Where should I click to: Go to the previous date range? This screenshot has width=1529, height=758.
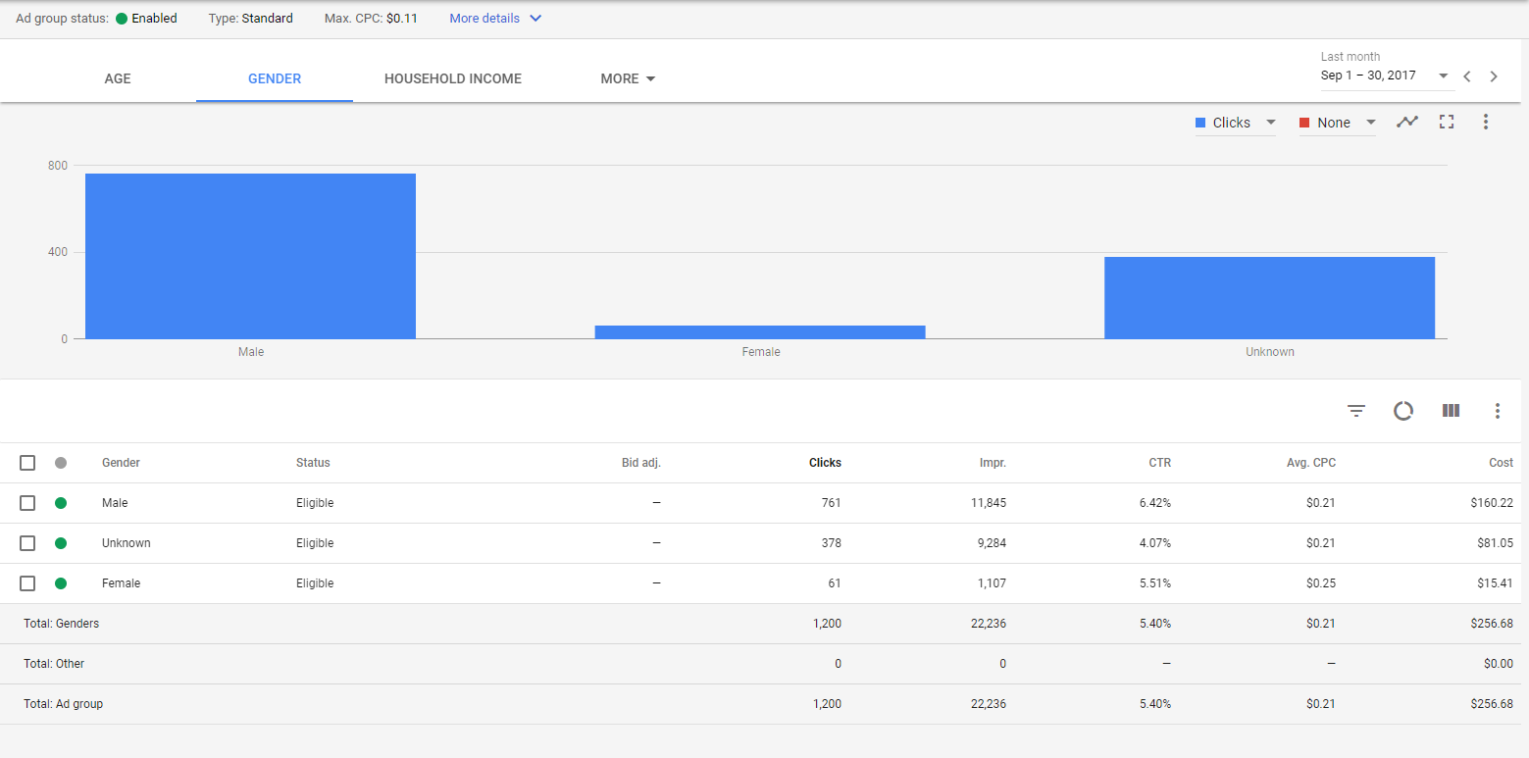(1467, 76)
